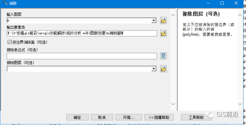246x125 pixels.
Task: Minimize the 消除 dialog window
Action: tap(208, 3)
